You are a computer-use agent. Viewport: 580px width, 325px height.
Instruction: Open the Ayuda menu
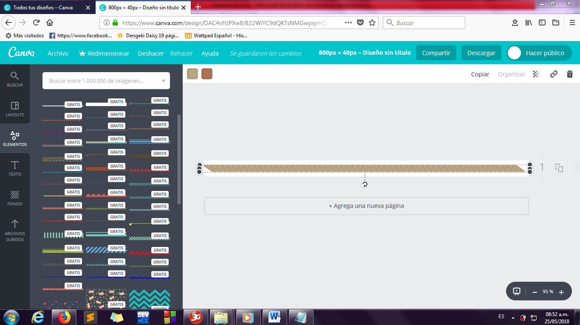[210, 53]
